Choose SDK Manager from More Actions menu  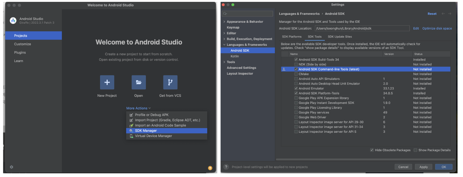167,131
